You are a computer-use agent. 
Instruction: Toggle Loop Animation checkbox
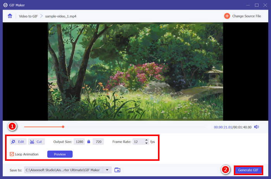coord(12,154)
